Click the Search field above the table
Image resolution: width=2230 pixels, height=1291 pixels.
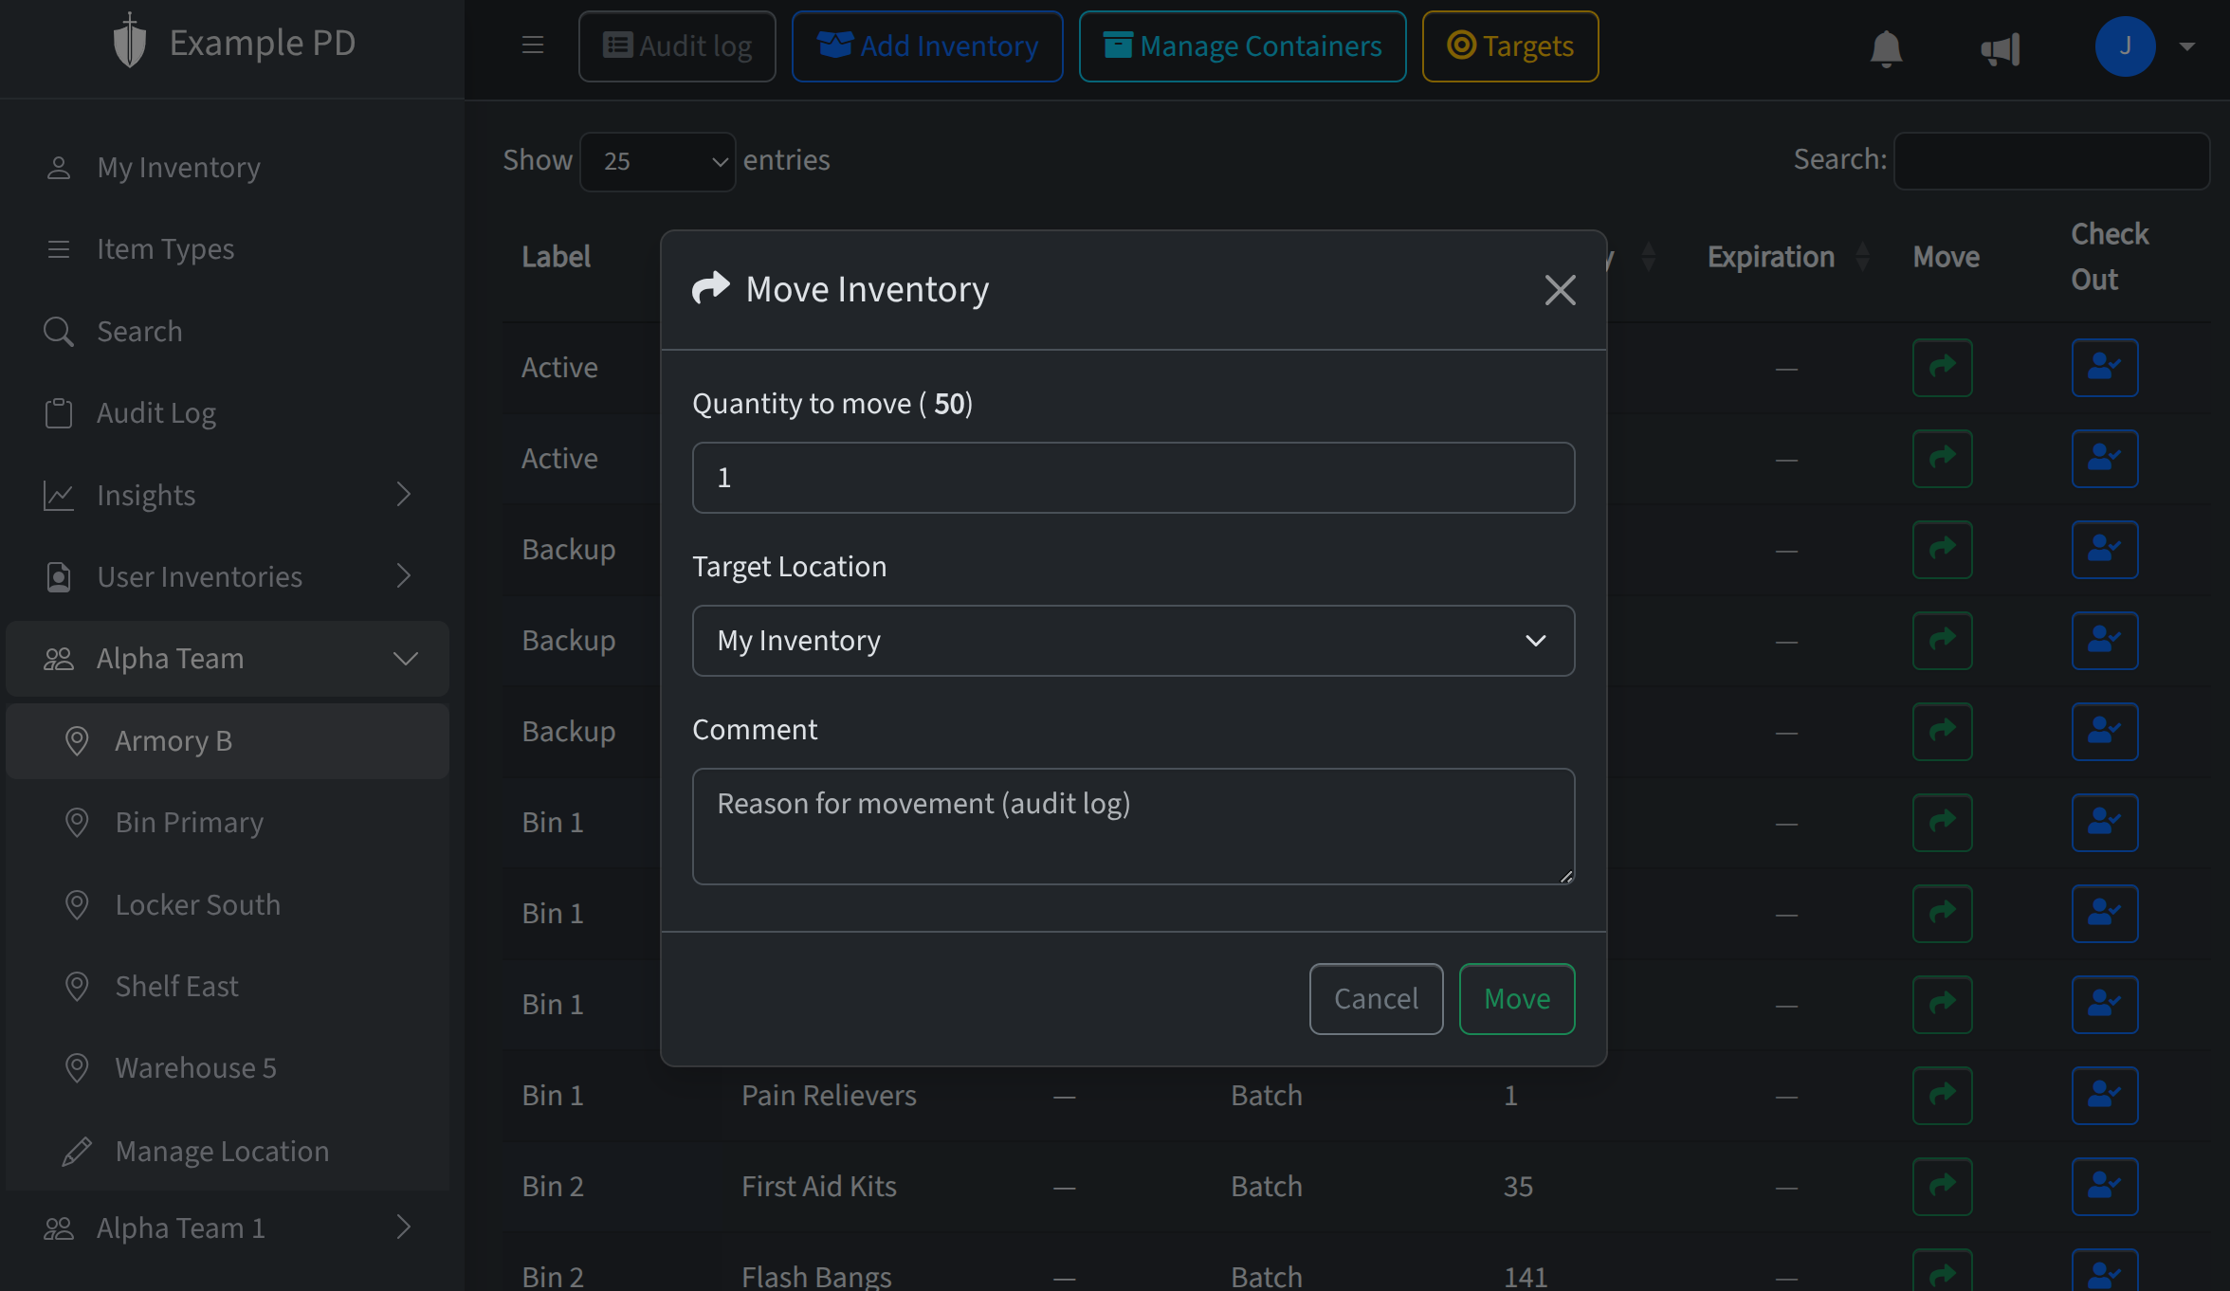[2052, 160]
